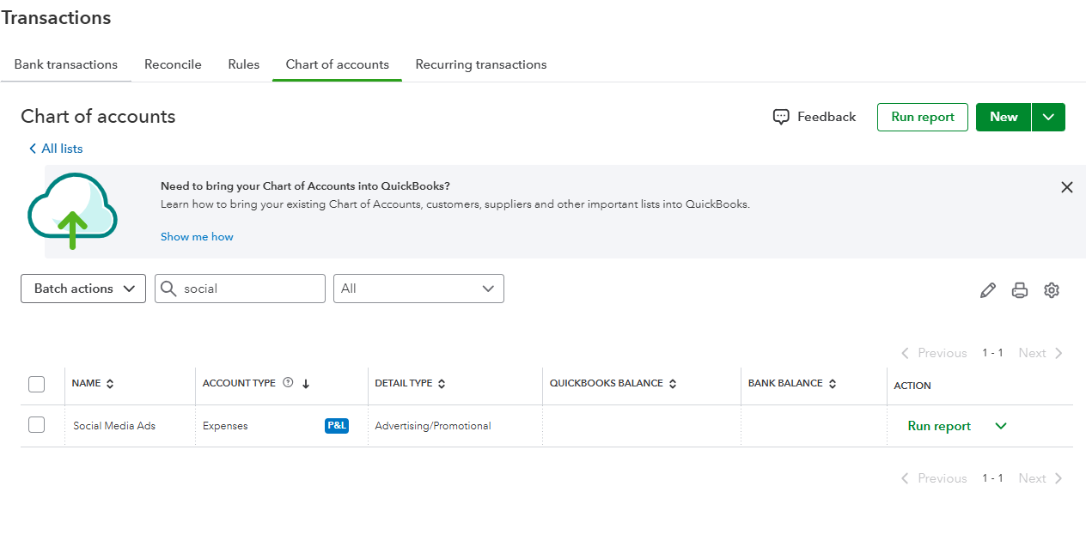Sort by Detail Type column arrows
The height and width of the screenshot is (535, 1086).
[442, 384]
